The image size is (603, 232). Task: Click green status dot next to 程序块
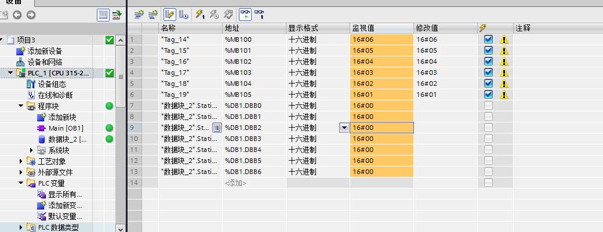110,106
